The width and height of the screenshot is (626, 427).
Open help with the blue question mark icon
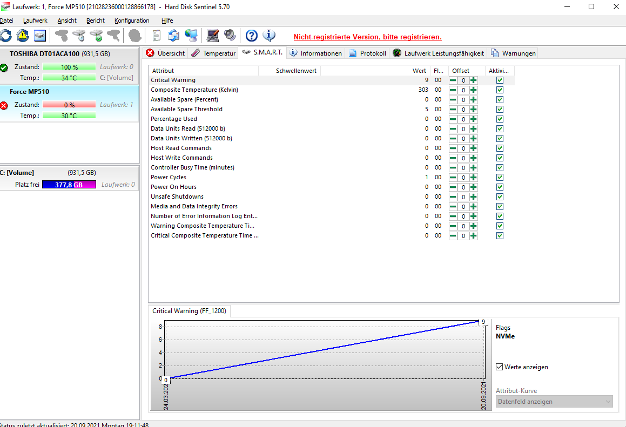[252, 36]
